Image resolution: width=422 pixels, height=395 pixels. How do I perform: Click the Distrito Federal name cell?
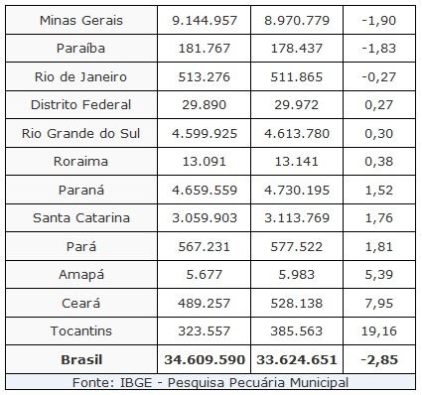81,105
